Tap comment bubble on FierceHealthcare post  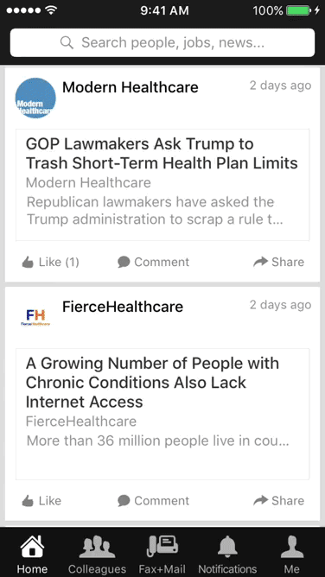coord(124,500)
